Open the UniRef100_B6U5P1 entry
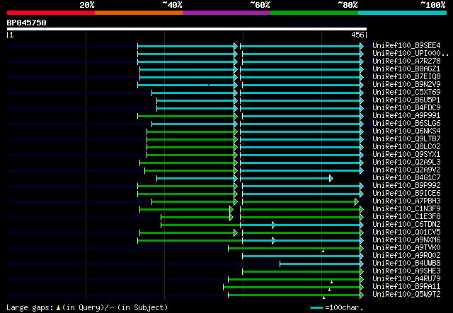 [x=406, y=100]
